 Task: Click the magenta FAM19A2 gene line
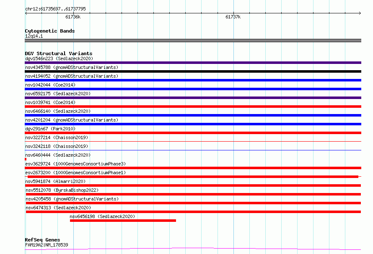tap(193, 249)
